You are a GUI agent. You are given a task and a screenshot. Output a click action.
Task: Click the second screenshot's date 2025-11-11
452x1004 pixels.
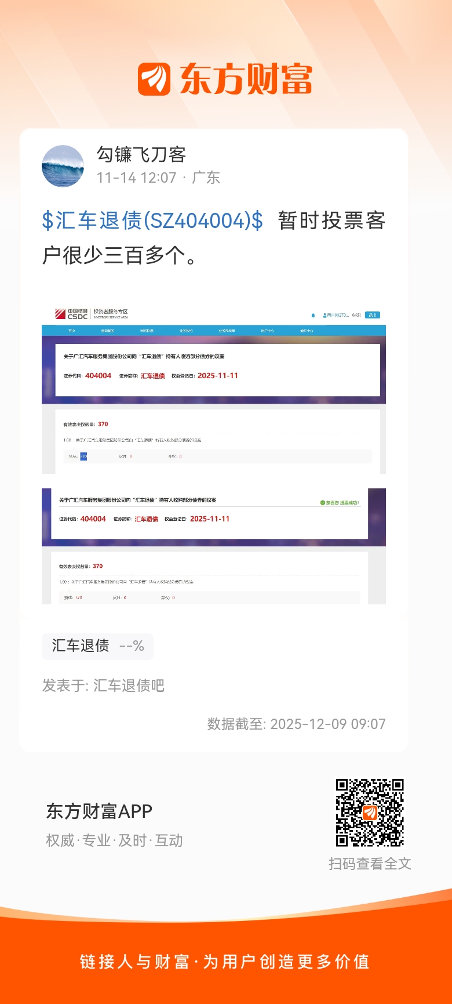click(210, 519)
